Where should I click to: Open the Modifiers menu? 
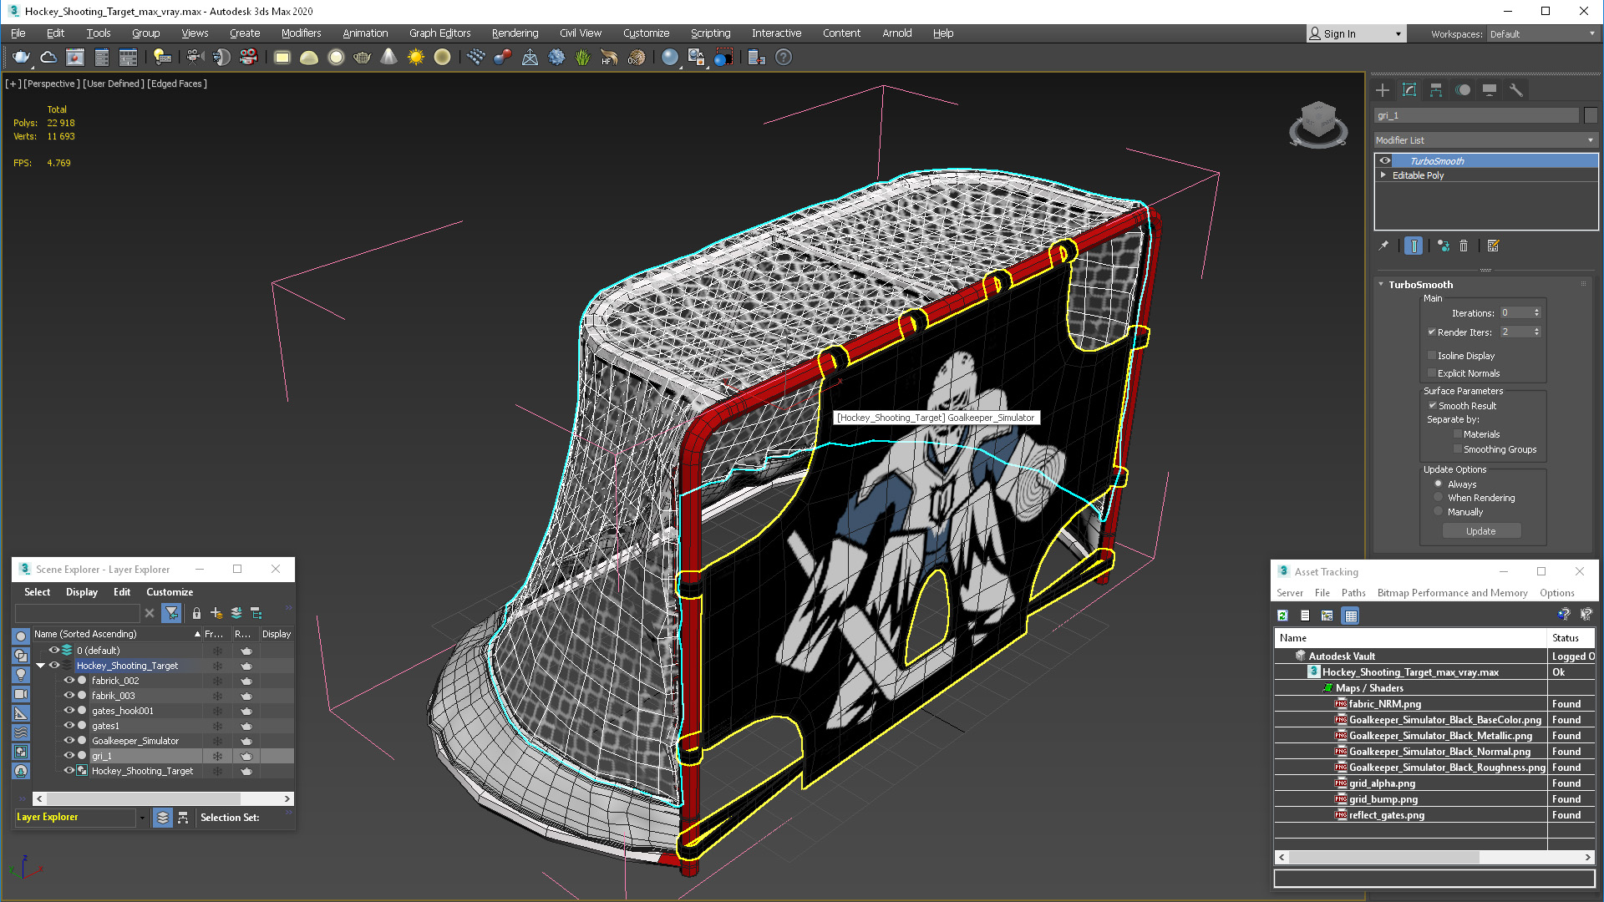pyautogui.click(x=301, y=33)
